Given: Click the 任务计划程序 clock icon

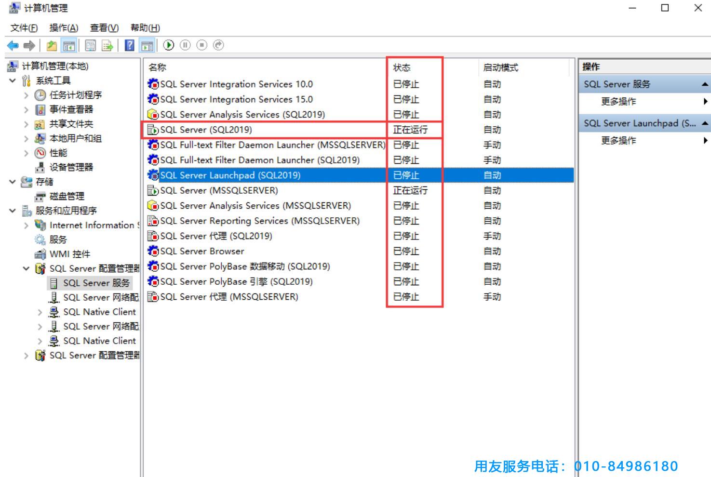Looking at the screenshot, I should point(40,95).
